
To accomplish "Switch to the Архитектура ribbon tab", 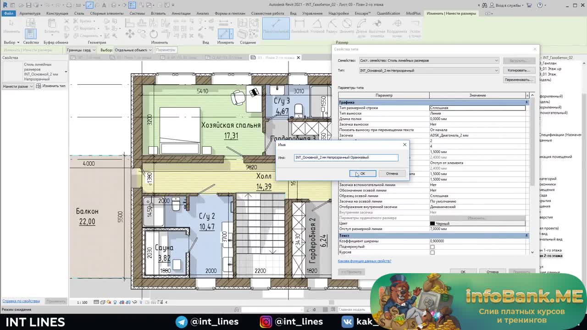I will tap(30, 13).
